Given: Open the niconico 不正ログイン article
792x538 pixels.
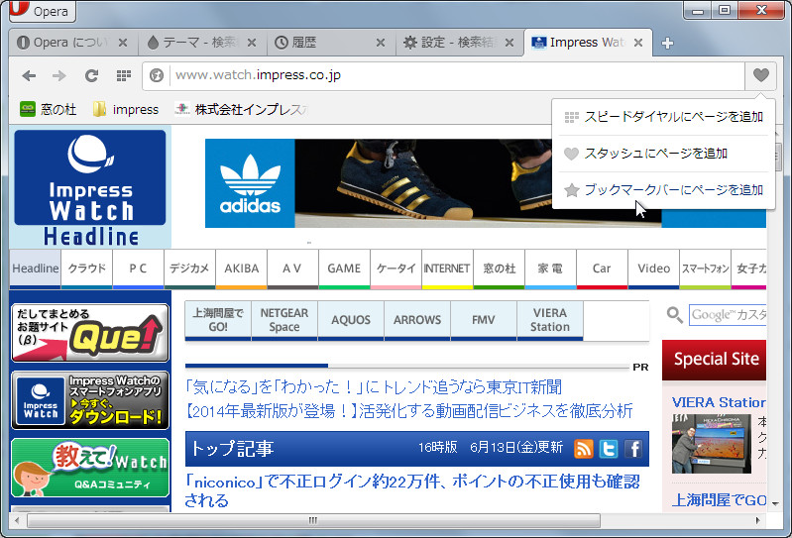Looking at the screenshot, I should coord(411,490).
